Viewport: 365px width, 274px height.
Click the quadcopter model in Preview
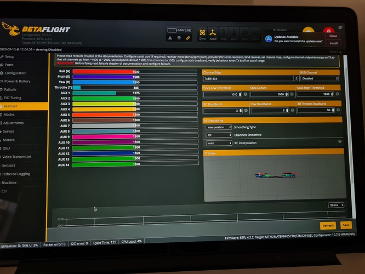click(x=275, y=175)
